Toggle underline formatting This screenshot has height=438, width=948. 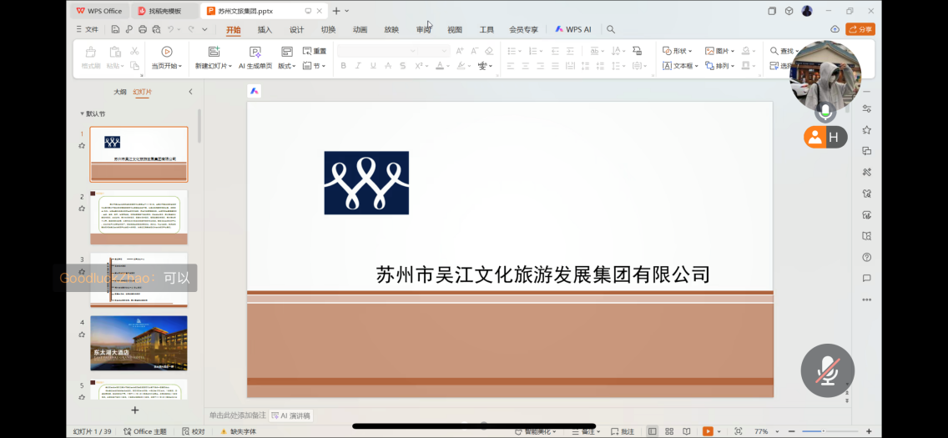pyautogui.click(x=373, y=66)
